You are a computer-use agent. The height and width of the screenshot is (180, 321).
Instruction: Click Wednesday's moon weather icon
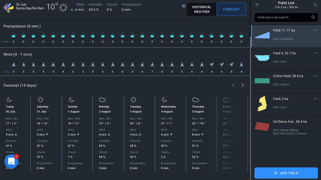pos(164,100)
